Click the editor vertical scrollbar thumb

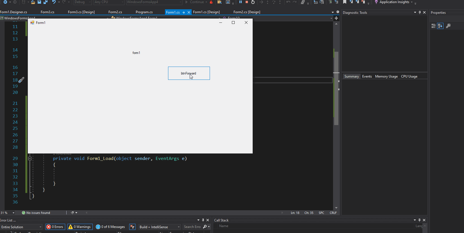[336, 88]
